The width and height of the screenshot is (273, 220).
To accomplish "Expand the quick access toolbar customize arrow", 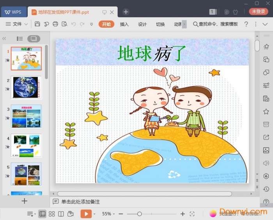I will 91,24.
